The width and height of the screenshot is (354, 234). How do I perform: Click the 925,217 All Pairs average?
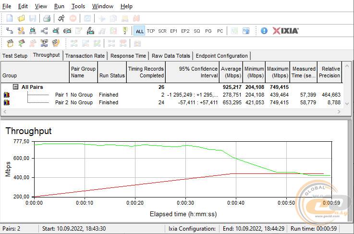coord(232,87)
